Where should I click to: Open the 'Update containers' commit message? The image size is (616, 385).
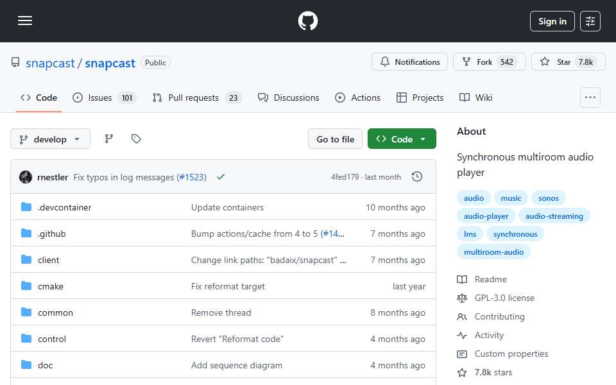[x=227, y=207]
